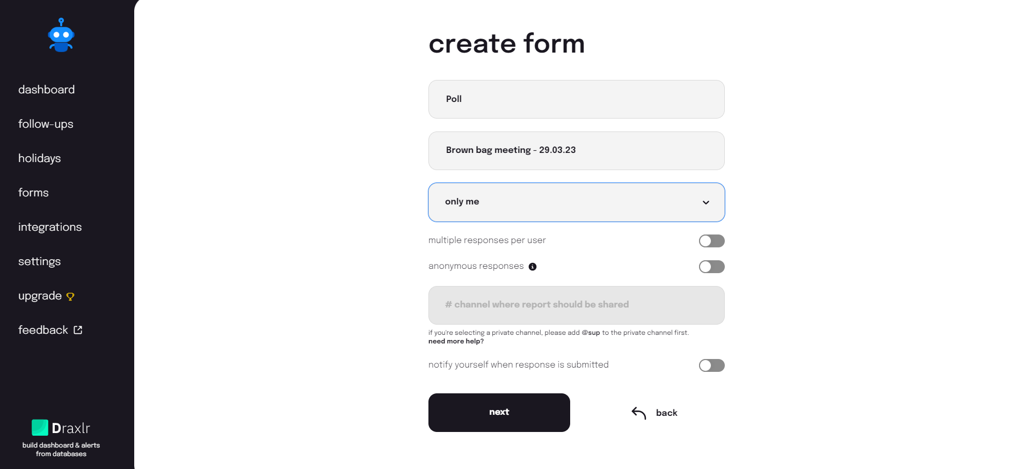This screenshot has width=1019, height=469.
Task: Open the holidays sidebar section
Action: 39,158
